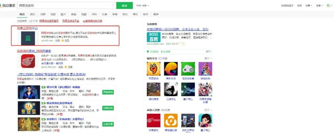Expand the 360搜索 安全保障 section
This screenshot has height=133, width=334.
click(x=209, y=52)
